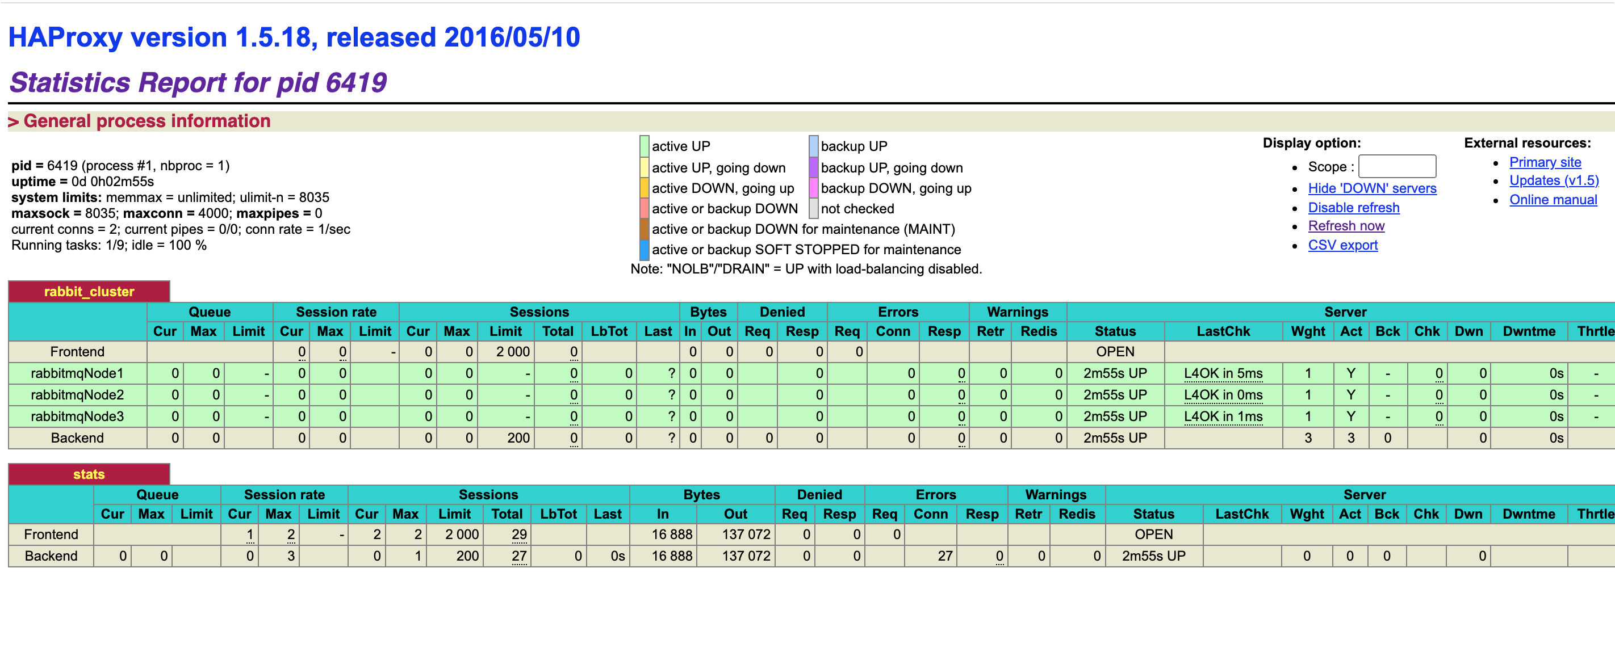This screenshot has height=648, width=1615.
Task: Click the Statistics Report for pid 6419 heading
Action: [198, 83]
